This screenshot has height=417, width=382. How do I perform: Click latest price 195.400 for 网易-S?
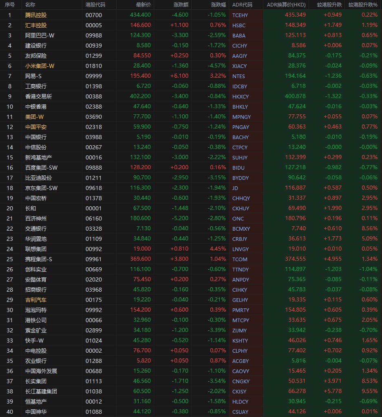(141, 76)
